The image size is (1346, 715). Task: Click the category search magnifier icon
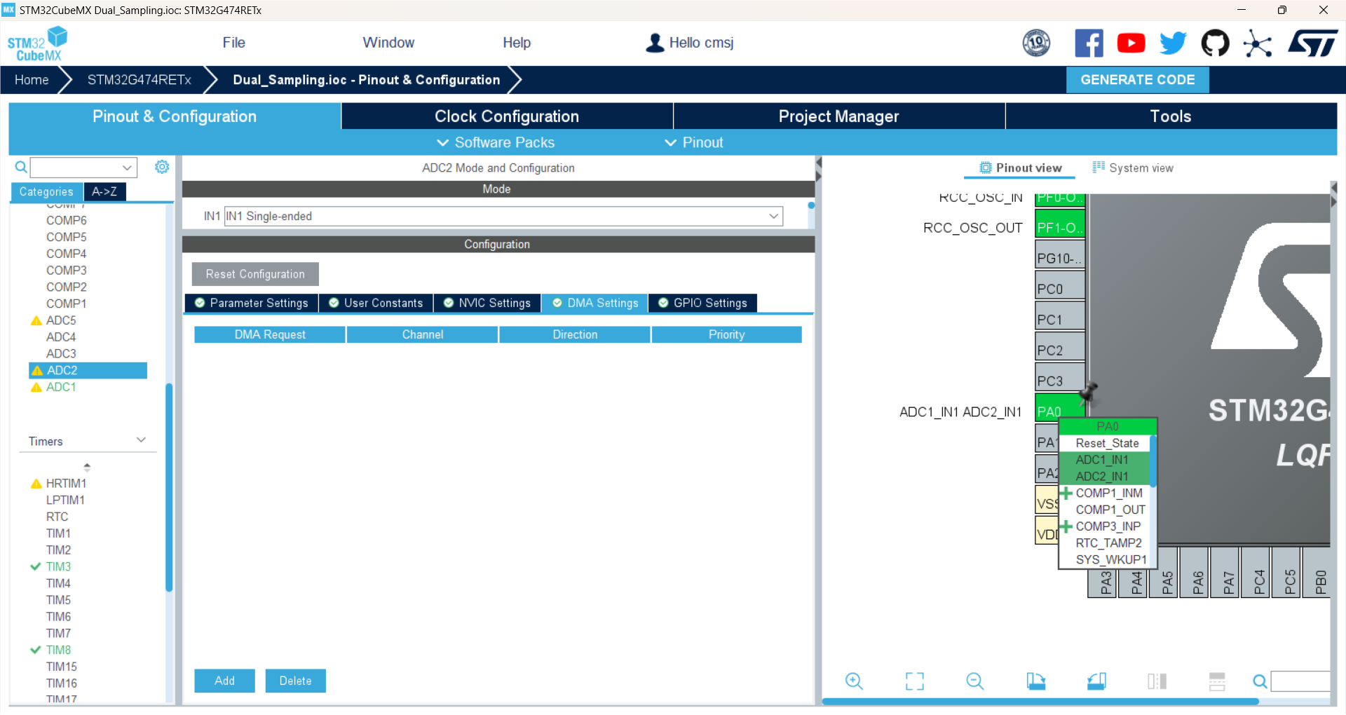click(21, 167)
